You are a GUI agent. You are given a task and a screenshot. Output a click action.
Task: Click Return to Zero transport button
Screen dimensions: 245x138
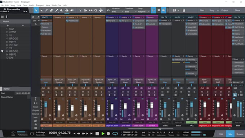click(91, 134)
